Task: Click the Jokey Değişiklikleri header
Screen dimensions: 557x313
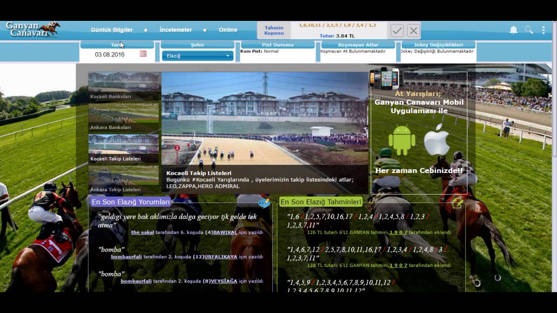Action: tap(438, 45)
